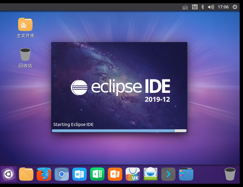
Task: Open the 主文件夹 home folder on the desktop
Action: (x=25, y=28)
